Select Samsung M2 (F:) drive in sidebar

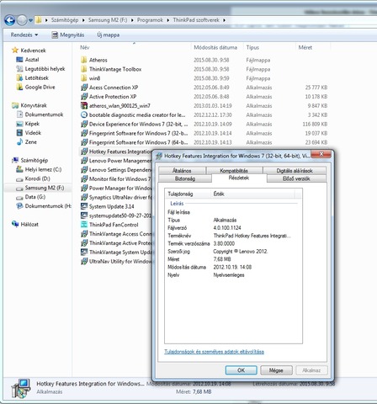pos(45,188)
